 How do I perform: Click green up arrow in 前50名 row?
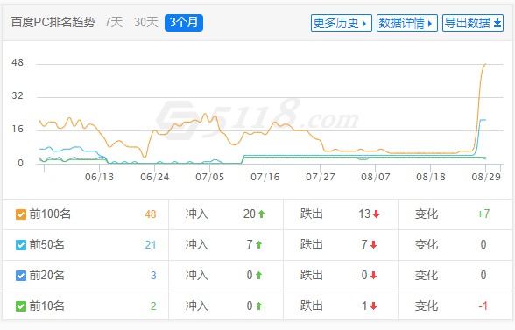coord(259,244)
